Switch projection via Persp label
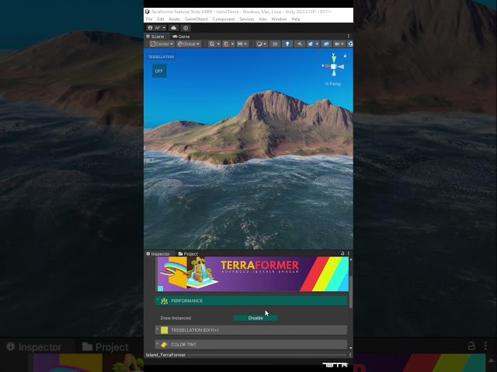Viewport: 497px width, 372px height. point(333,84)
